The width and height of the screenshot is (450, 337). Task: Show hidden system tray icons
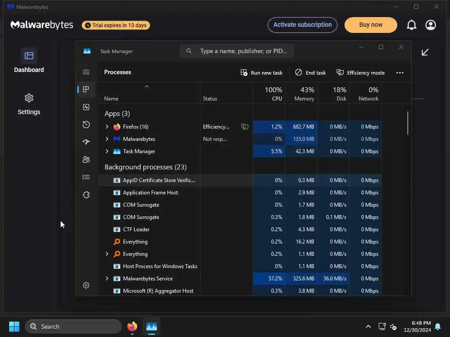368,326
